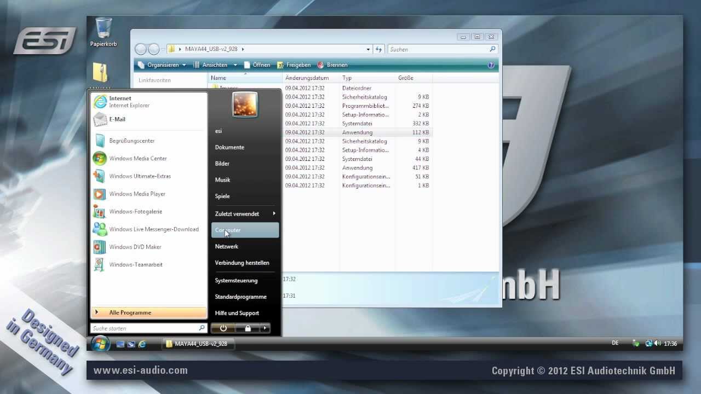Click the volume icon in system tray
This screenshot has height=394, width=701.
pyautogui.click(x=657, y=344)
